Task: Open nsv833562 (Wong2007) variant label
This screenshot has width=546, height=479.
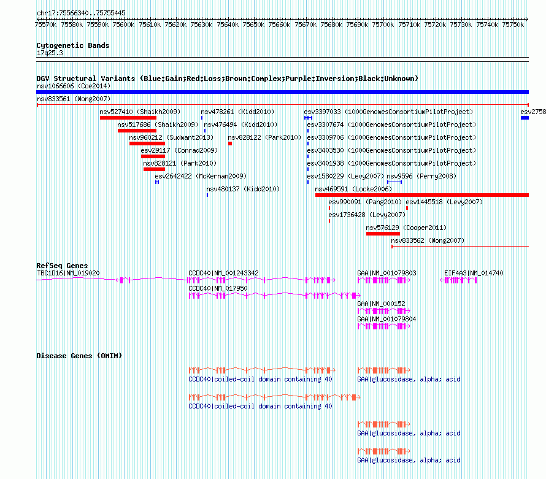Action: pos(428,240)
